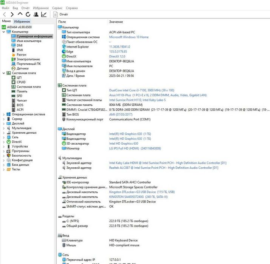The width and height of the screenshot is (270, 264).
Task: Expand the Устройства tree node
Action: [x=4, y=147]
